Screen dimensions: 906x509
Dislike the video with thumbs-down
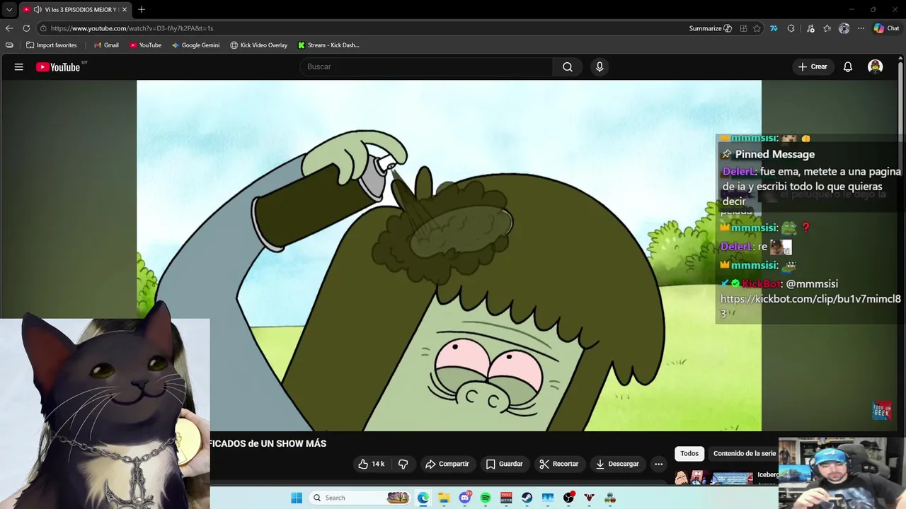pyautogui.click(x=403, y=464)
